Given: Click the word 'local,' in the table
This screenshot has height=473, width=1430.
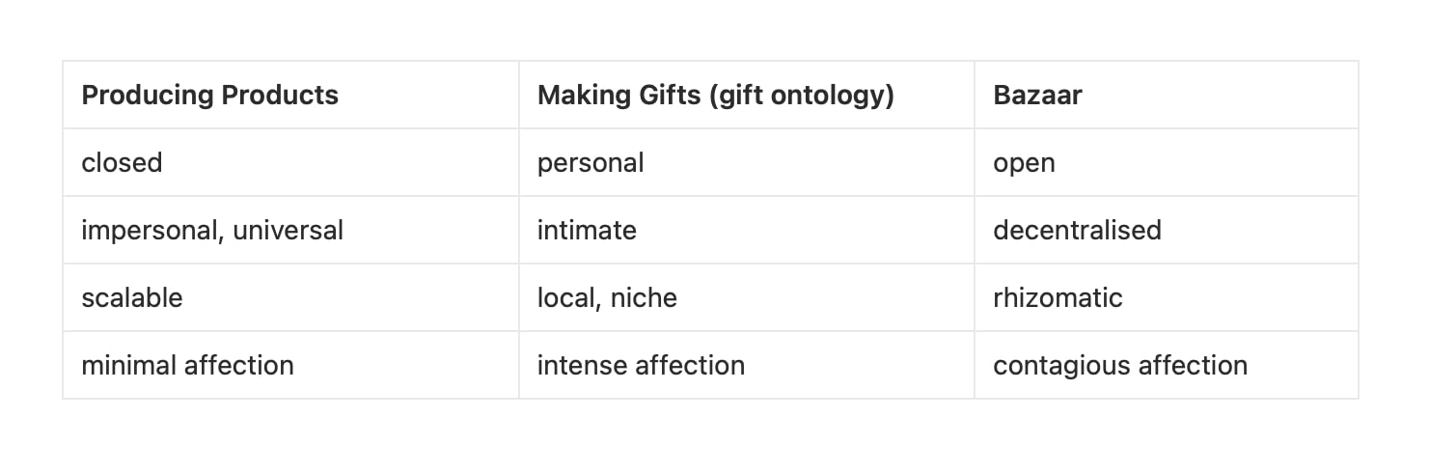Looking at the screenshot, I should click(568, 297).
